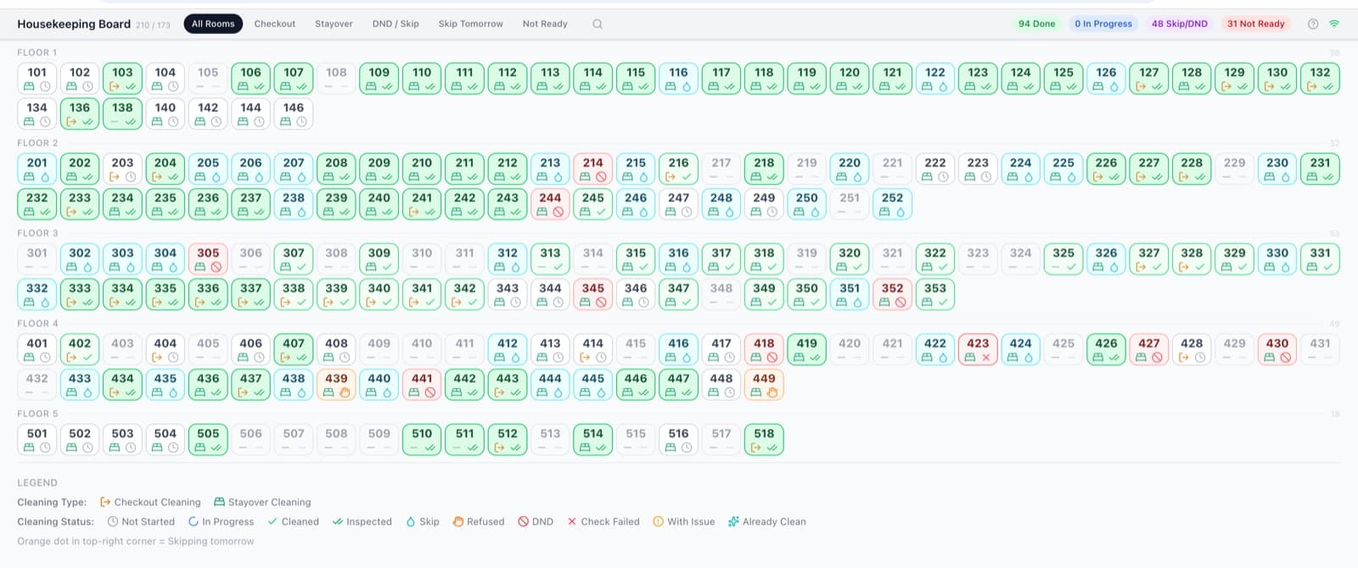The image size is (1358, 568).
Task: Select room 449 refused card
Action: click(x=764, y=385)
